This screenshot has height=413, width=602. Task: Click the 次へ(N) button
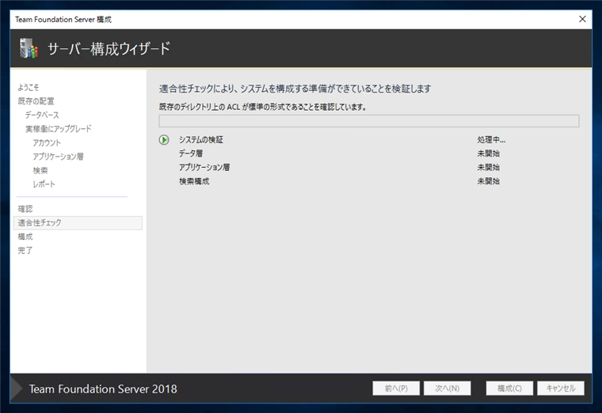click(x=448, y=388)
